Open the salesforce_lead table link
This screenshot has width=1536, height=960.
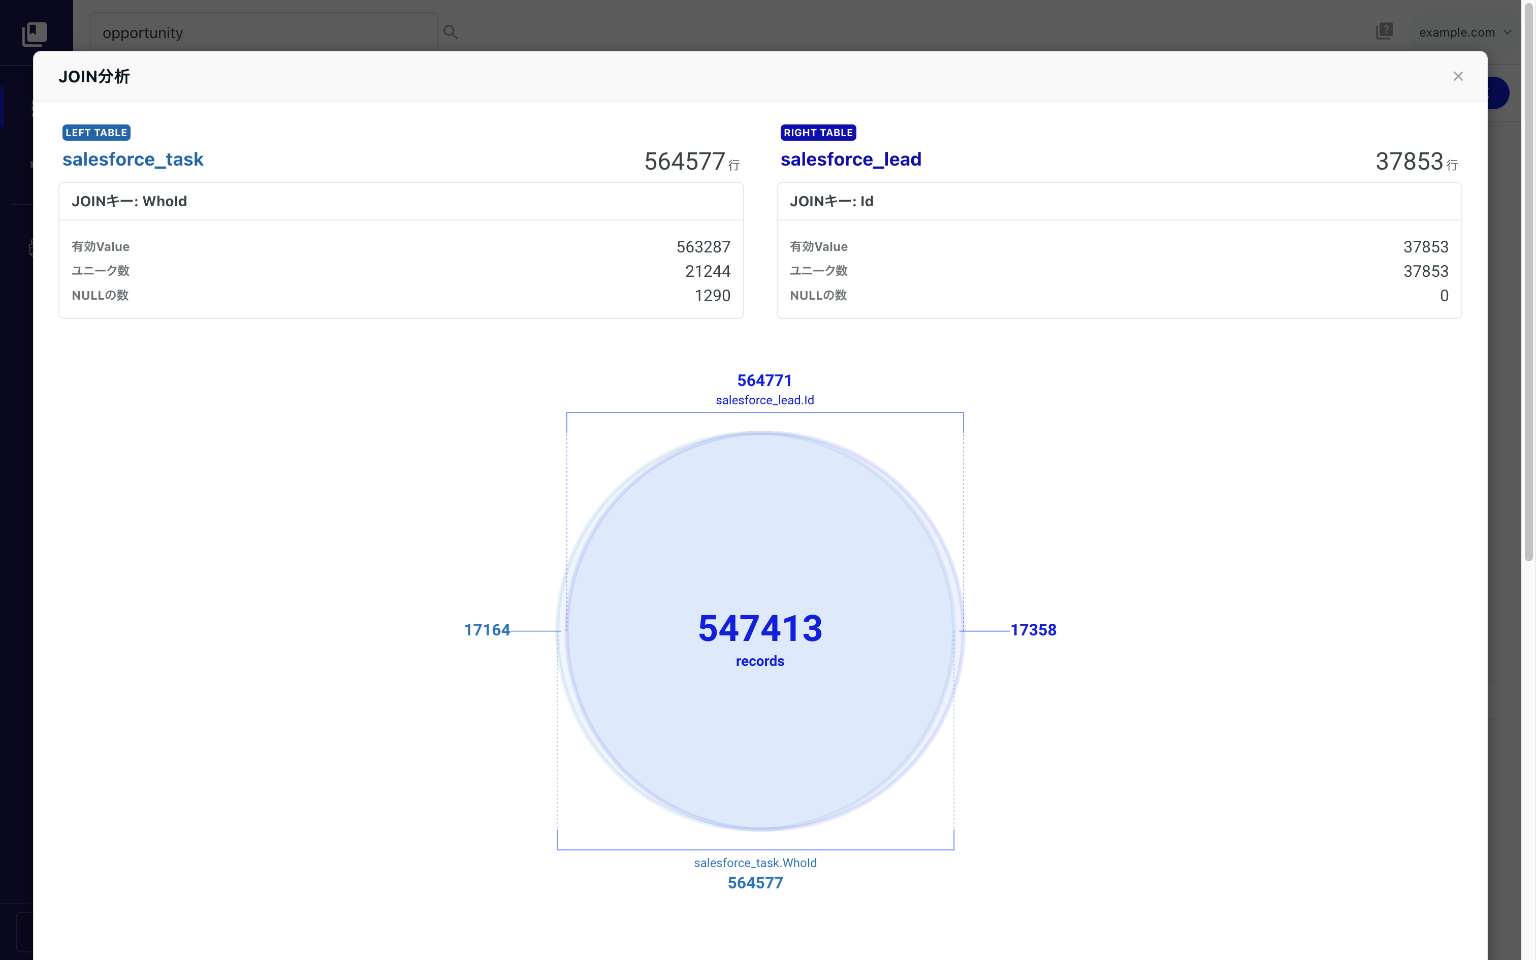[x=850, y=158]
